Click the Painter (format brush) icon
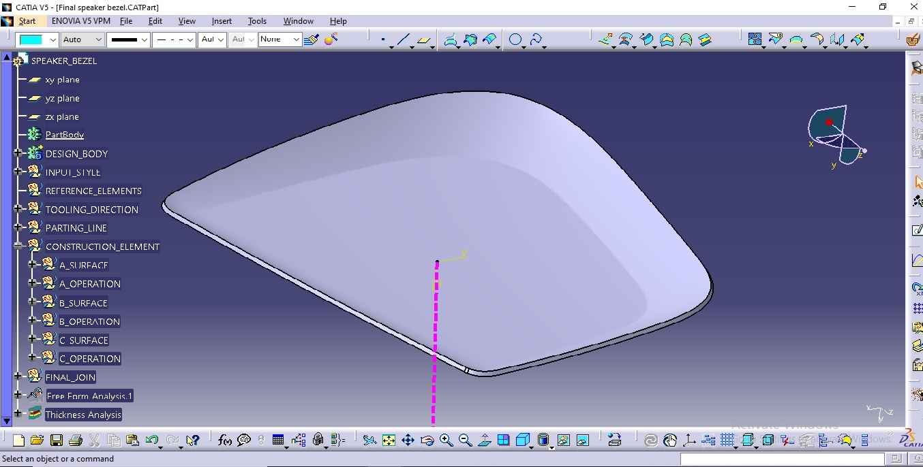This screenshot has width=923, height=467. pos(312,39)
